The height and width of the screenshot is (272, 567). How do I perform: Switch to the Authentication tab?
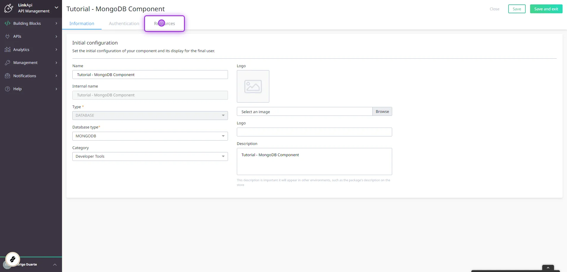pyautogui.click(x=124, y=24)
